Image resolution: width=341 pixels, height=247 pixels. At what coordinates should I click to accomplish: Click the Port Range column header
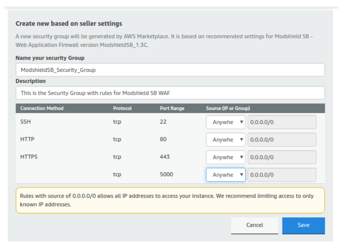[x=172, y=108]
